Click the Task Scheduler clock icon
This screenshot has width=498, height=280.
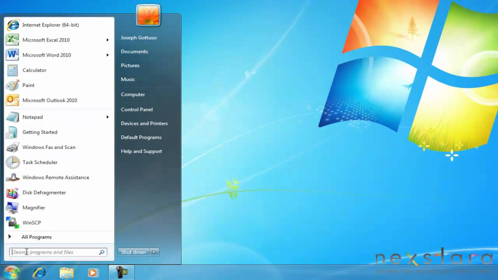pos(12,162)
